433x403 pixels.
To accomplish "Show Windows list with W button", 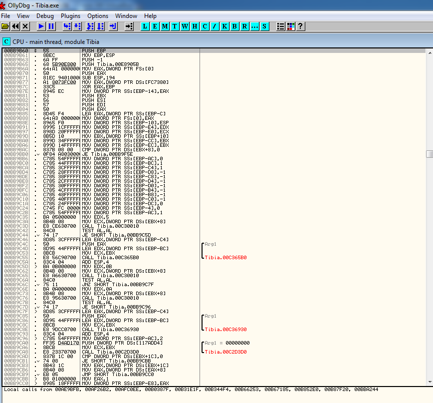I will (185, 26).
